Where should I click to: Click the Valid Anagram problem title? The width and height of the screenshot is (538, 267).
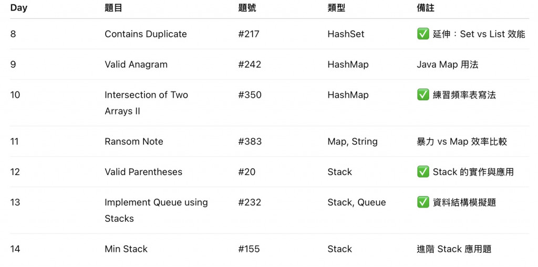click(136, 65)
